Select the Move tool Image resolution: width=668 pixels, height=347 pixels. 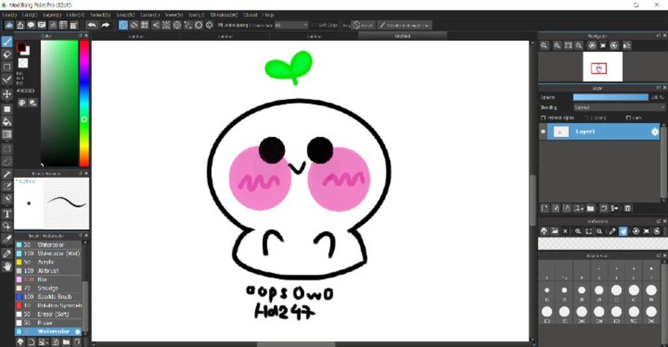coord(7,94)
